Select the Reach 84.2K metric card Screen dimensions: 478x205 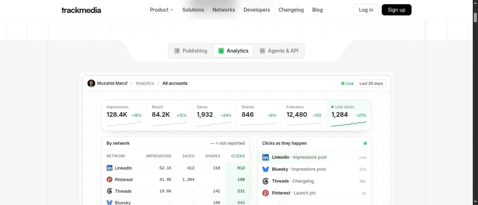click(169, 115)
